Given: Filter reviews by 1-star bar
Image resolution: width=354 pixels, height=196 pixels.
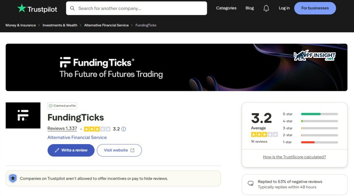Looking at the screenshot, I should [319, 142].
